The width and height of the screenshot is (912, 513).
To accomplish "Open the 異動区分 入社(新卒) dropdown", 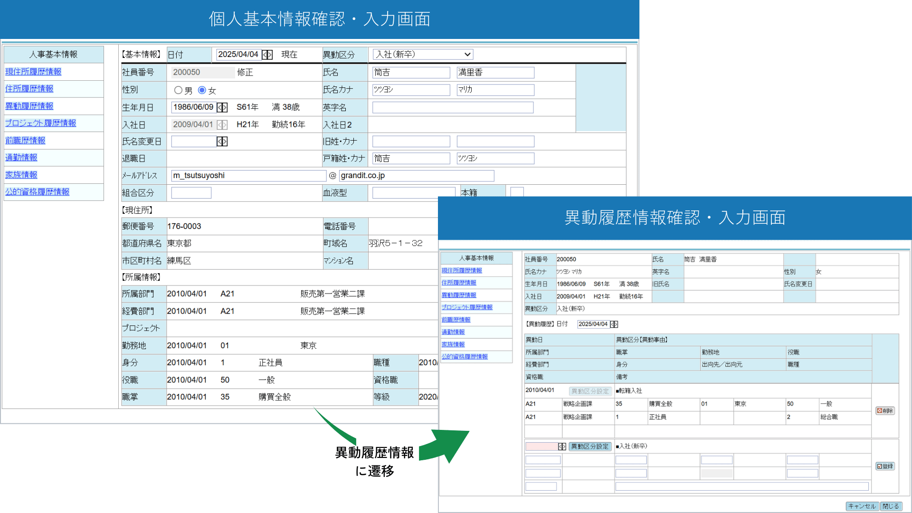I will coord(423,55).
